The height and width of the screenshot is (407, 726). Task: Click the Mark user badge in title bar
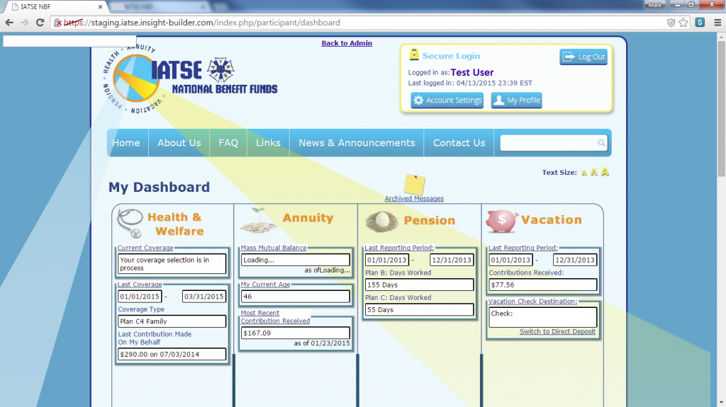(x=654, y=5)
